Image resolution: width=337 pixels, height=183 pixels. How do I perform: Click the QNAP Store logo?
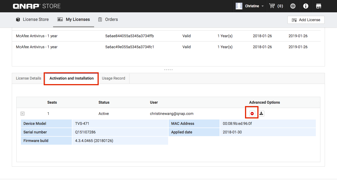(x=37, y=6)
